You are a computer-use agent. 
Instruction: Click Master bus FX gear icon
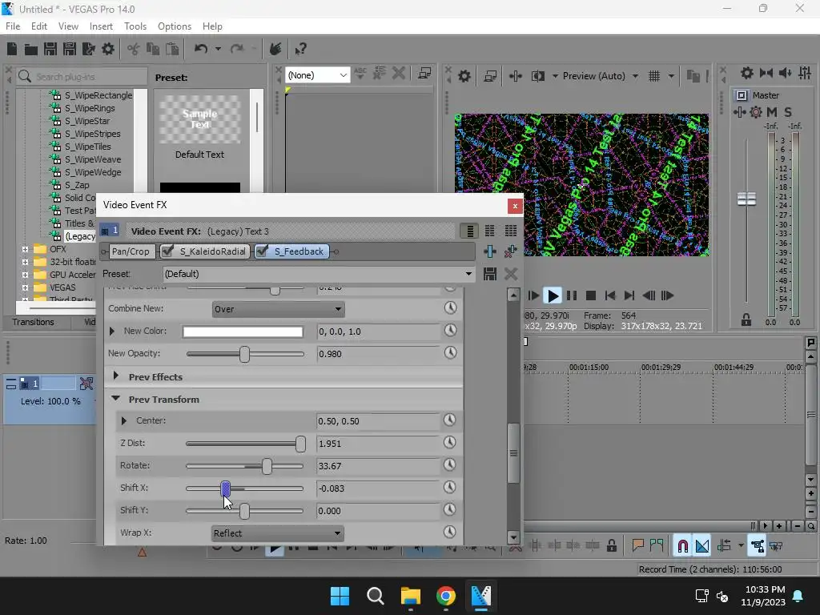point(756,112)
